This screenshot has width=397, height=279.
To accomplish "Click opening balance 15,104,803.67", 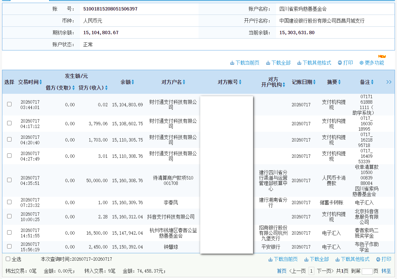I will point(101,33).
